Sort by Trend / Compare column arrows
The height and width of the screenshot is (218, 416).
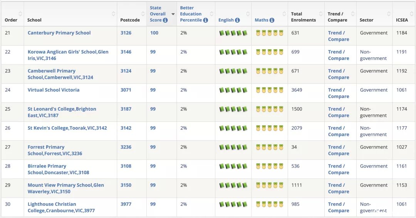[352, 14]
